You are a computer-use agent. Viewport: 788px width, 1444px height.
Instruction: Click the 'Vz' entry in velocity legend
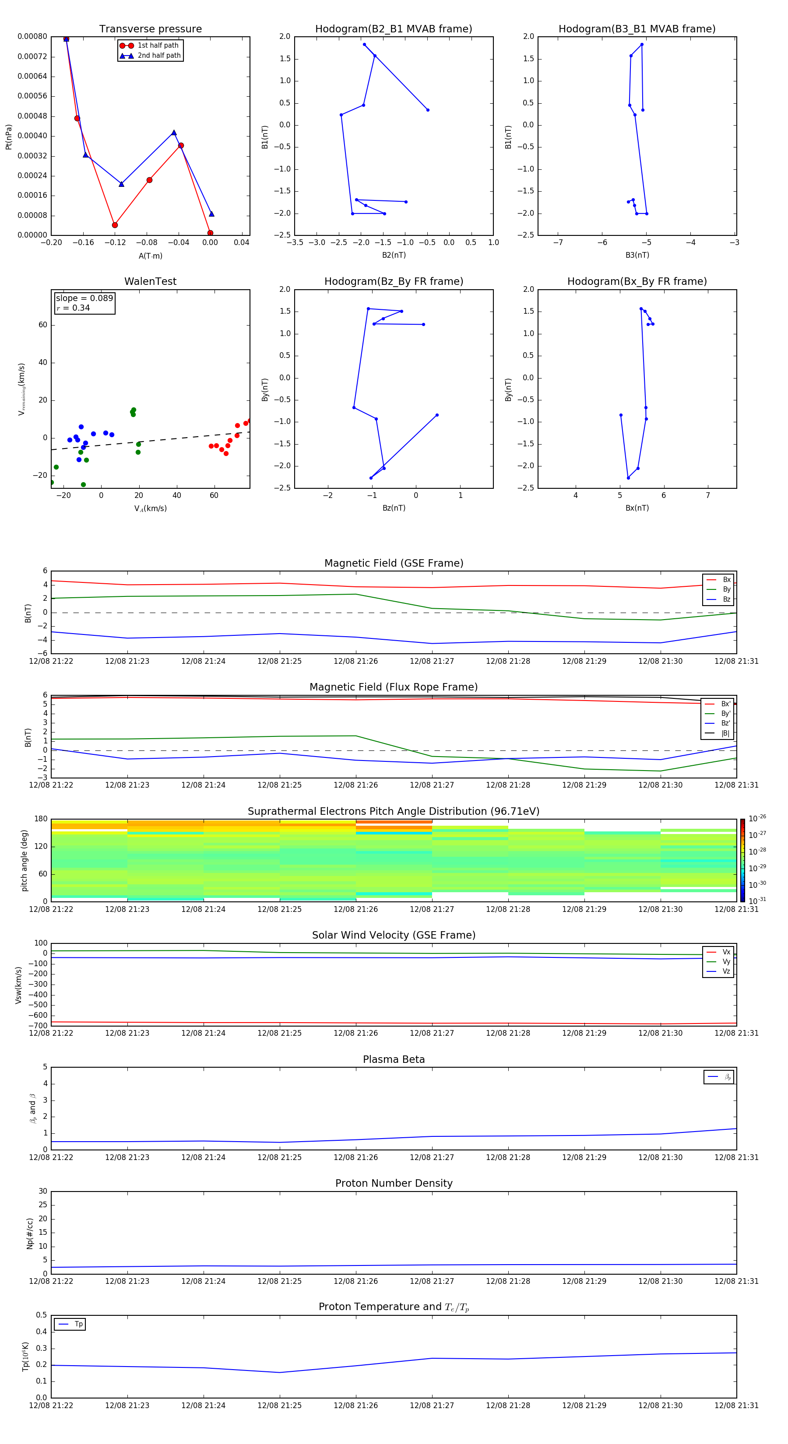(x=718, y=971)
